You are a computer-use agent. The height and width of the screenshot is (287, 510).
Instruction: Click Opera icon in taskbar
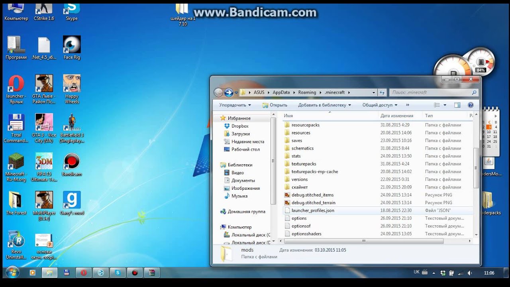tap(84, 273)
